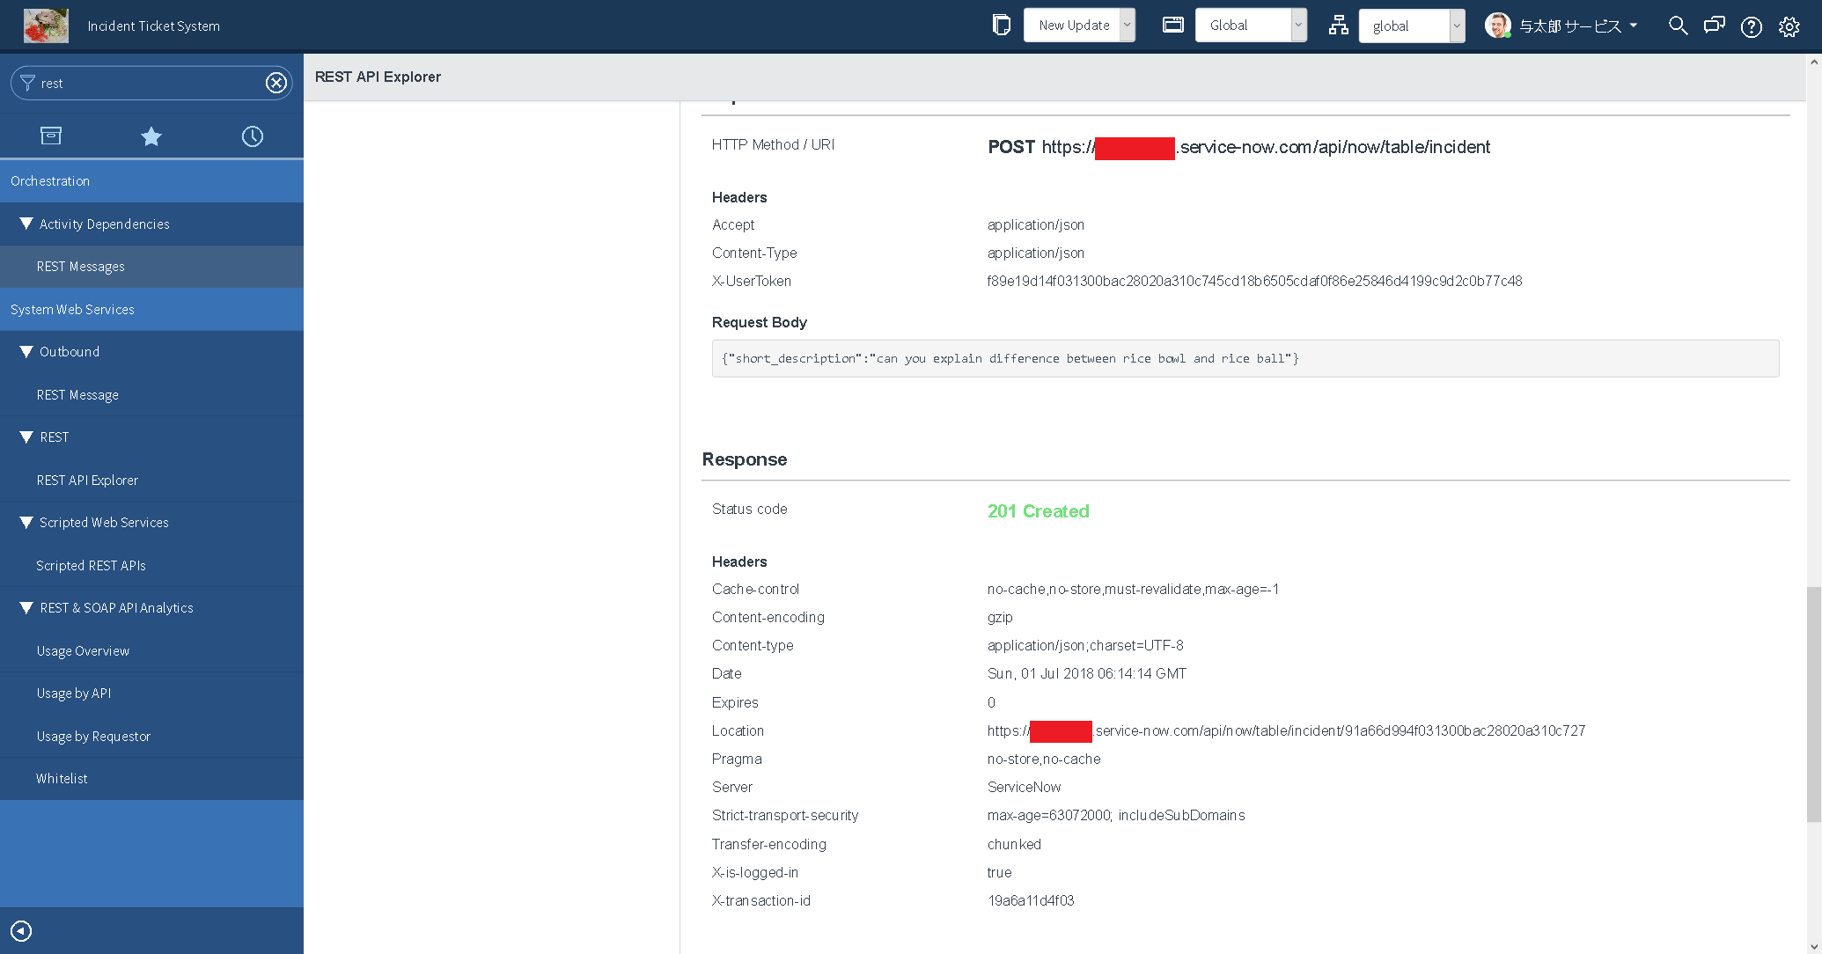Select the Scripted REST APIs module
Viewport: 1822px width, 954px height.
click(91, 565)
